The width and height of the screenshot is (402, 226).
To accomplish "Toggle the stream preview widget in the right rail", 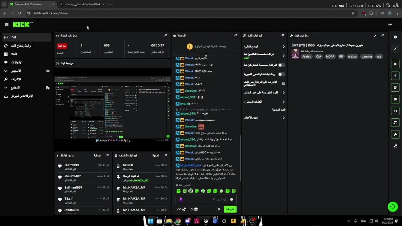I will (x=395, y=64).
